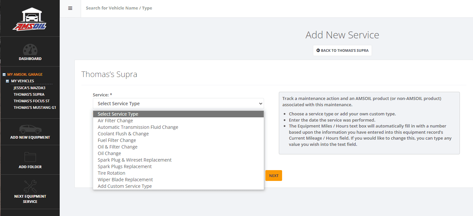The height and width of the screenshot is (216, 473).
Task: Go back to Thomas's Supra button
Action: [x=342, y=50]
